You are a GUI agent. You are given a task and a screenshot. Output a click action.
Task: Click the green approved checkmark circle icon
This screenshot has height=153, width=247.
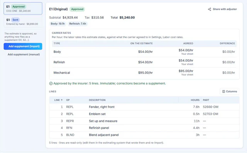(51, 84)
